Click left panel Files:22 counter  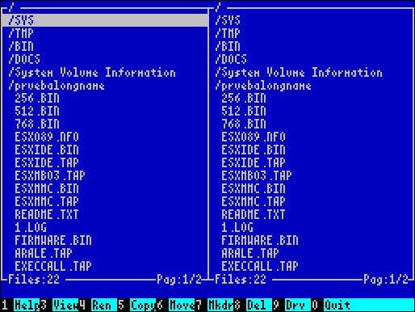coord(34,279)
